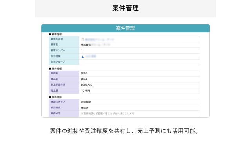Click the 案件管理 teal header bar

(x=125, y=28)
